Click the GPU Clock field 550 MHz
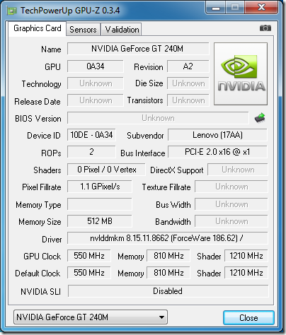The image size is (286, 335). [89, 256]
